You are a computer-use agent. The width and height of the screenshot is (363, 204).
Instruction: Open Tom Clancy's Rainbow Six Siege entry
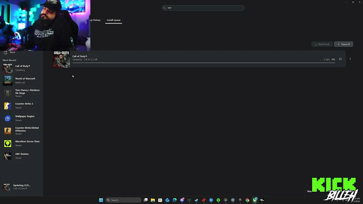pyautogui.click(x=22, y=93)
